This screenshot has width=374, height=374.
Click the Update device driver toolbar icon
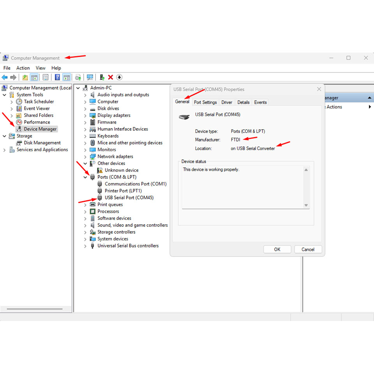click(102, 77)
